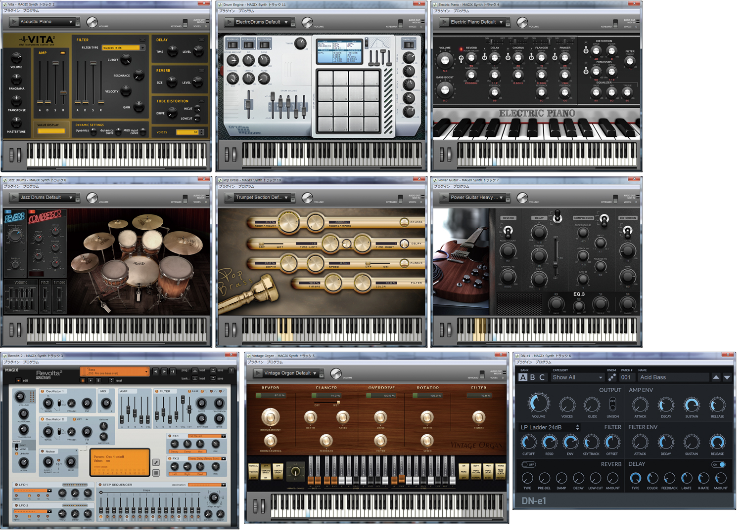Click the Electric Piano BASS BOOST knob
The height and width of the screenshot is (532, 742).
[x=445, y=90]
